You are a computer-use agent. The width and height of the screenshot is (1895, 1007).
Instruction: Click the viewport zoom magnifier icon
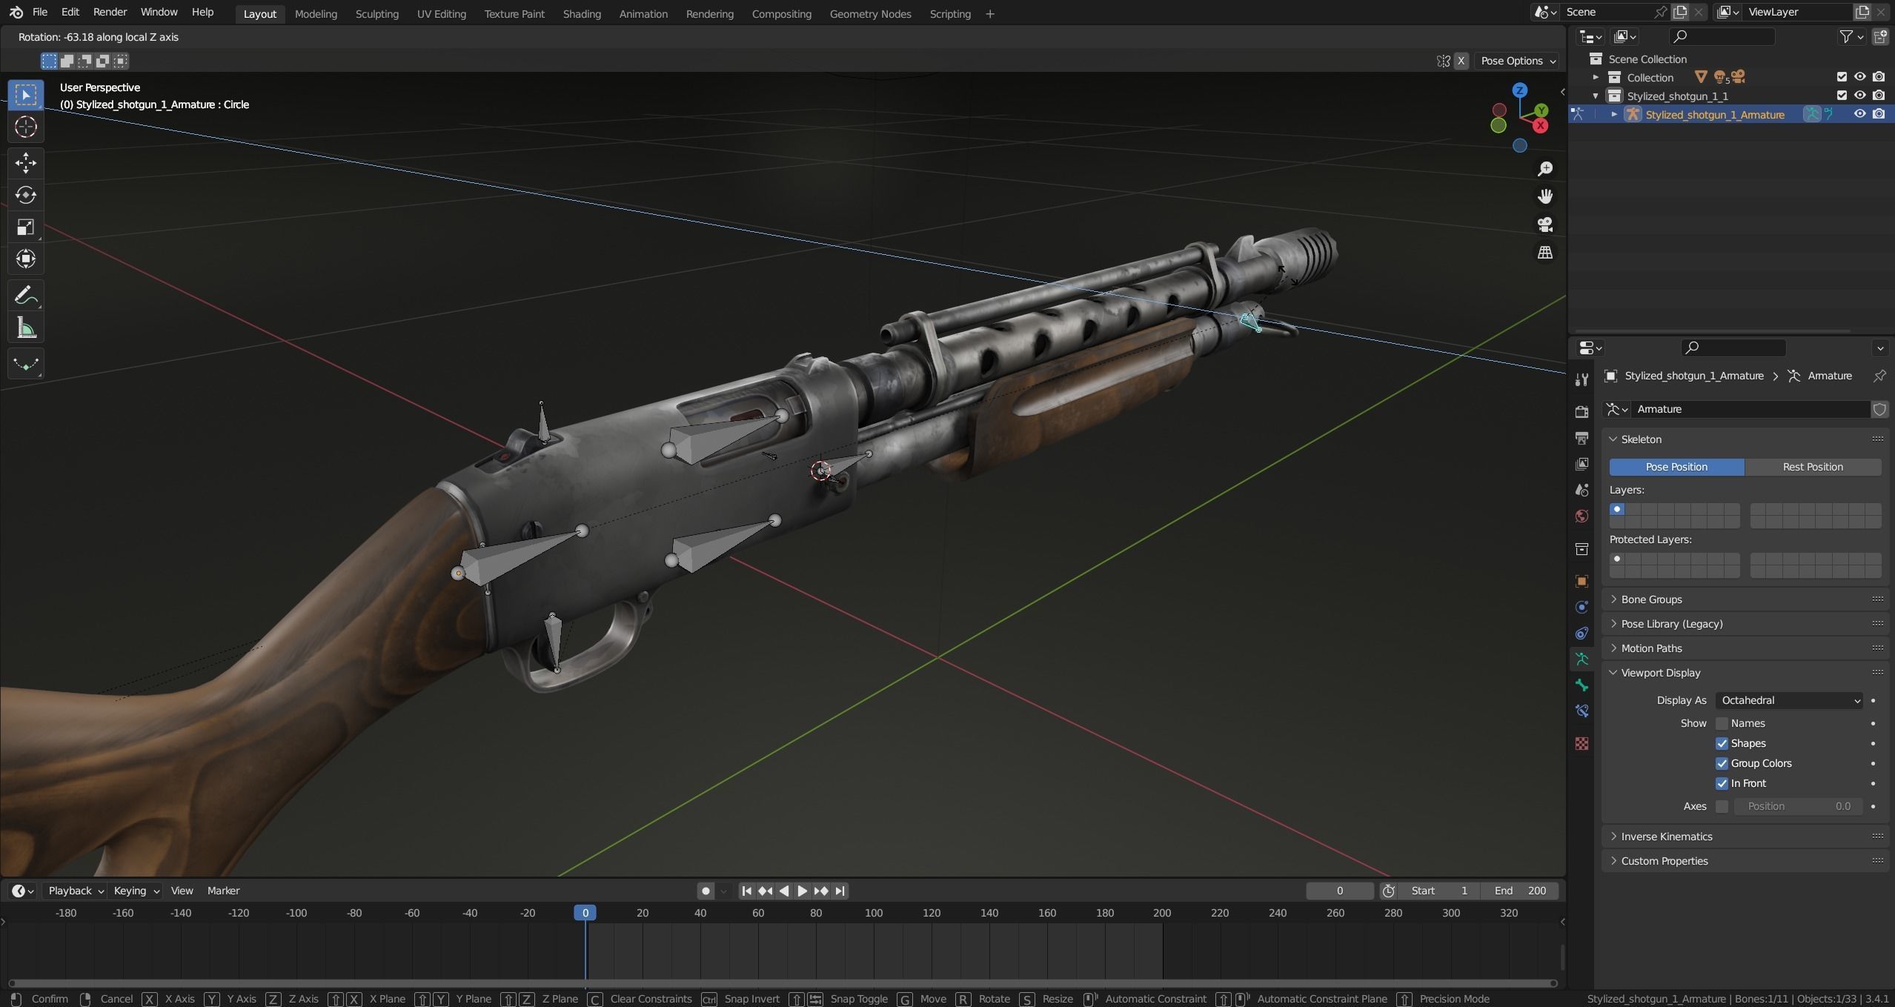coord(1545,169)
